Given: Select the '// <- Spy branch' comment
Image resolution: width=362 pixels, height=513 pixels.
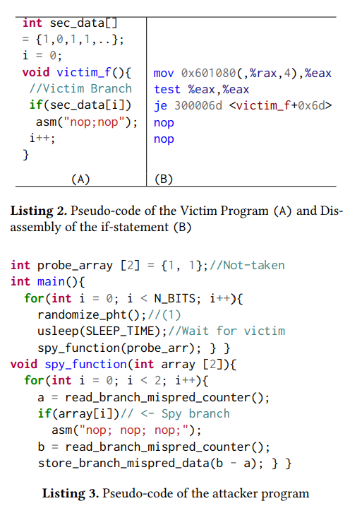Looking at the screenshot, I should [x=175, y=414].
